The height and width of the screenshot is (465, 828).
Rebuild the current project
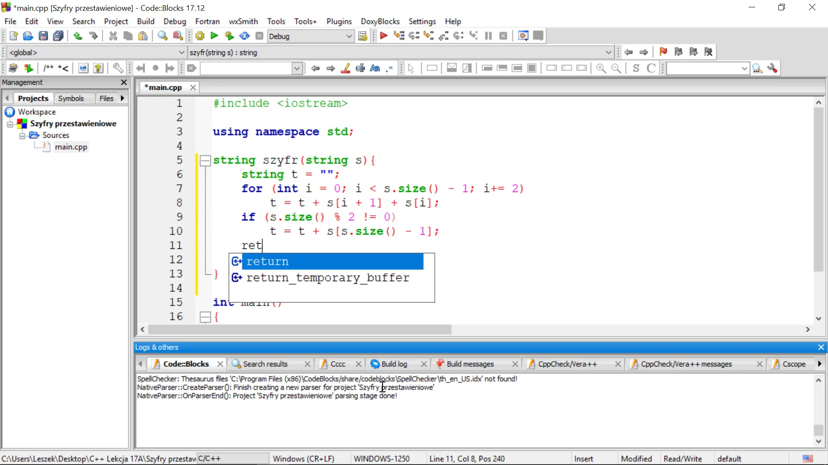(x=245, y=36)
